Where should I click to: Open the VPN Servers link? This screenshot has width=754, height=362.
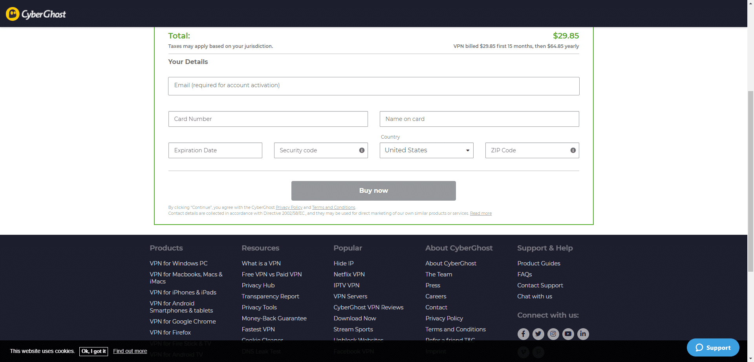pyautogui.click(x=350, y=296)
